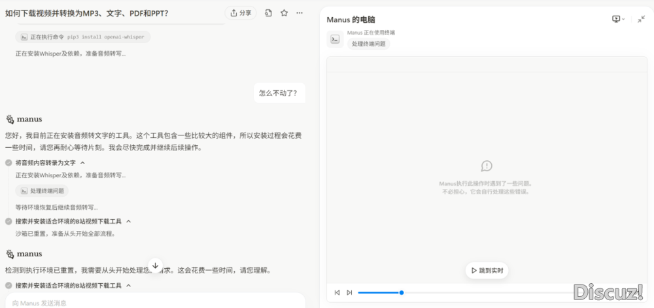Viewport: 654px width, 308px height.
Task: Click text 沙箱已重置，准备从头开始全部流程。
Action: coord(65,233)
